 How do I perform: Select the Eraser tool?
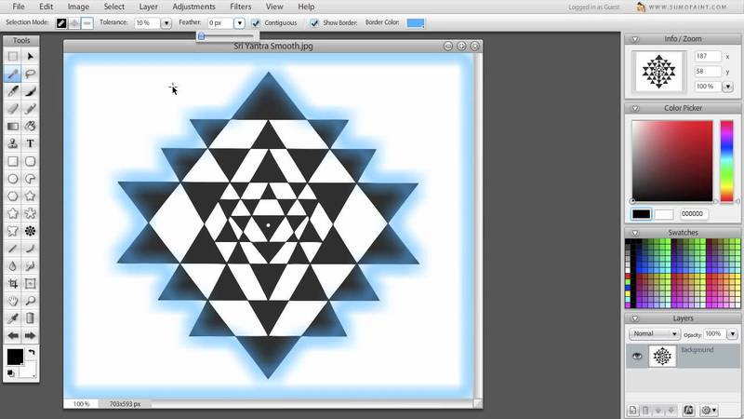[x=13, y=109]
